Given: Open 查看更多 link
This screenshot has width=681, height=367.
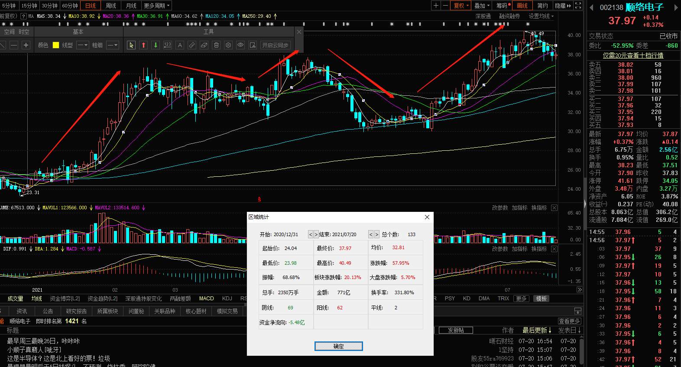Looking at the screenshot, I should pyautogui.click(x=569, y=321).
